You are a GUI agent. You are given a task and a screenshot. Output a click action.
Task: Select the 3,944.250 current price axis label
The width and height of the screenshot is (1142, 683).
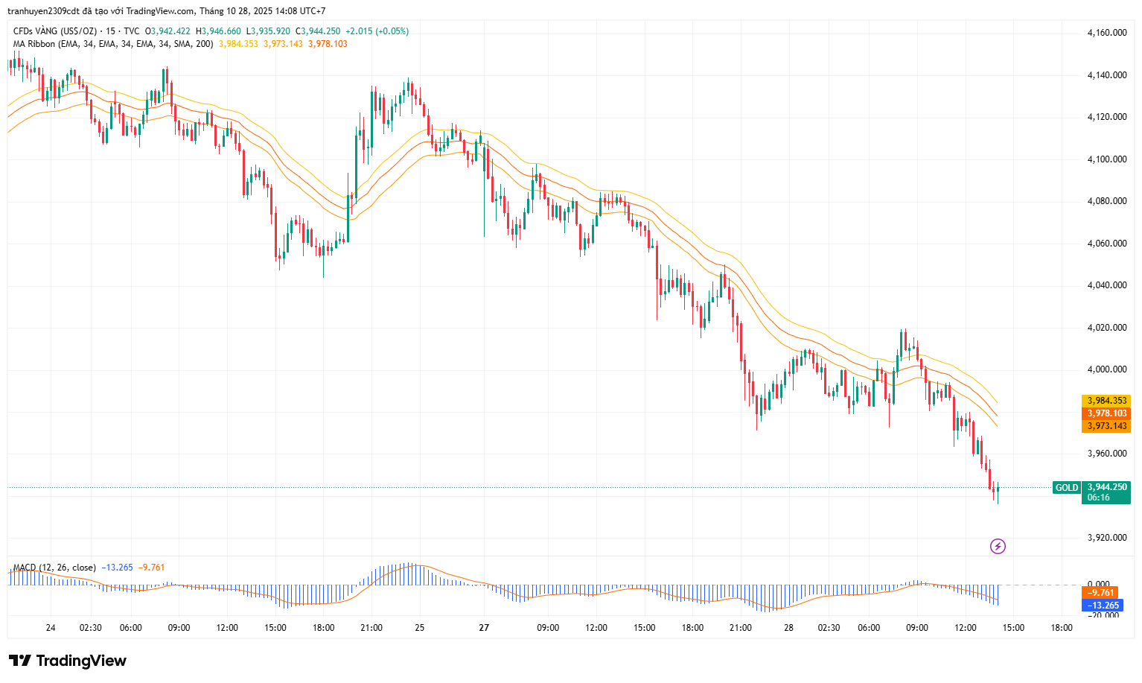pyautogui.click(x=1107, y=487)
